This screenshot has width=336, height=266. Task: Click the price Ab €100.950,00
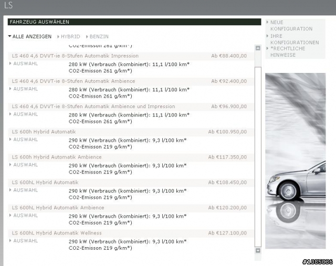click(x=227, y=132)
